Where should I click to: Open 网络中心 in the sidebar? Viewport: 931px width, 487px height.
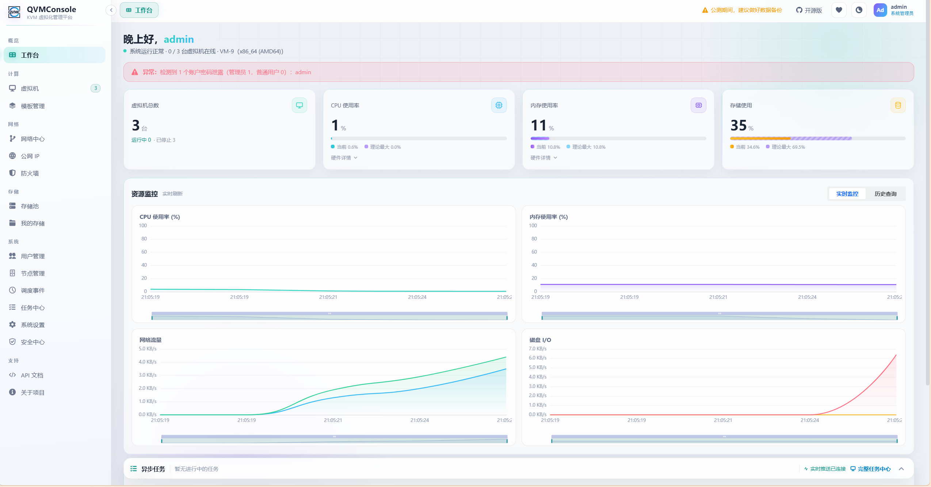[55, 139]
